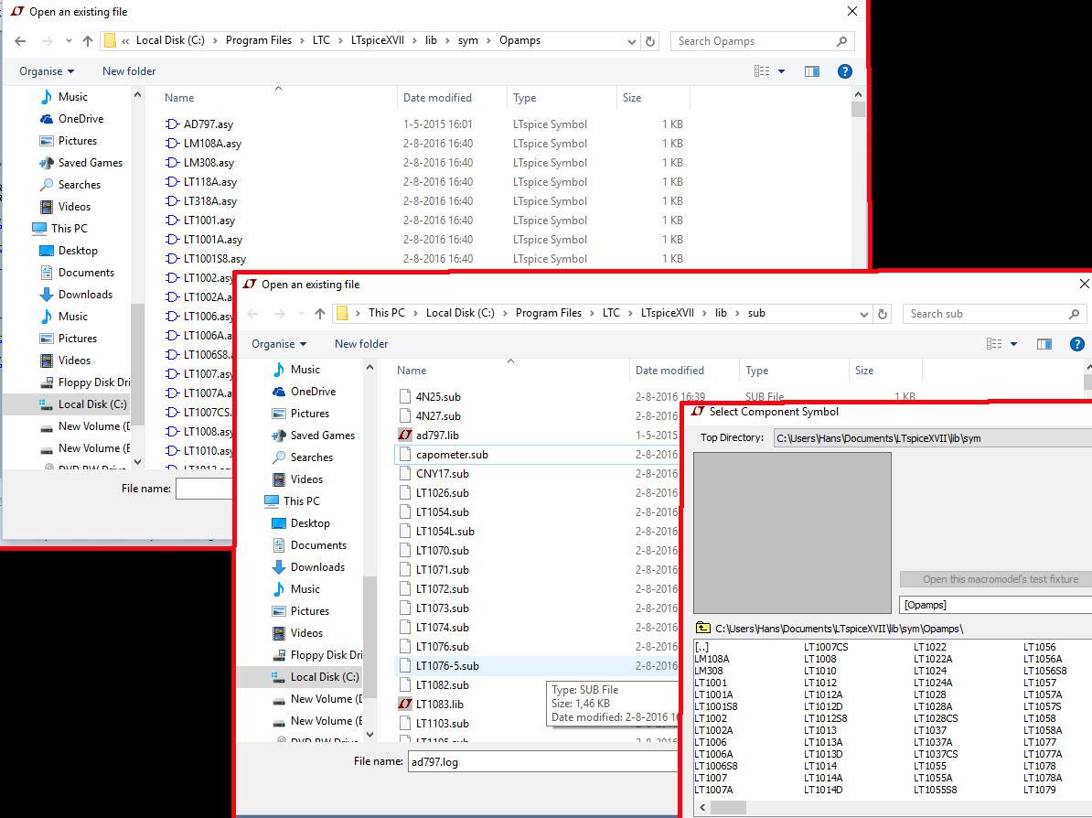Image resolution: width=1092 pixels, height=818 pixels.
Task: Click the lib breadcrumb in the Opamps dialog
Action: pyautogui.click(x=431, y=40)
